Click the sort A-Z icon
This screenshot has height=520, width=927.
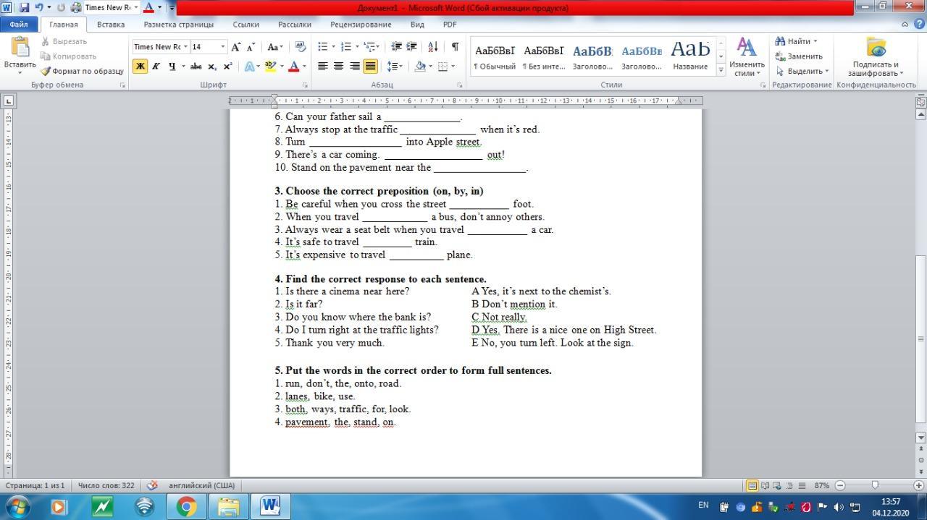433,47
